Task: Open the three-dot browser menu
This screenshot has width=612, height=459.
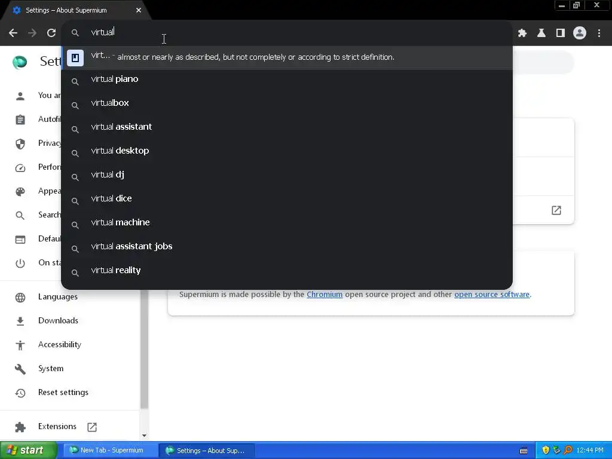Action: tap(599, 33)
